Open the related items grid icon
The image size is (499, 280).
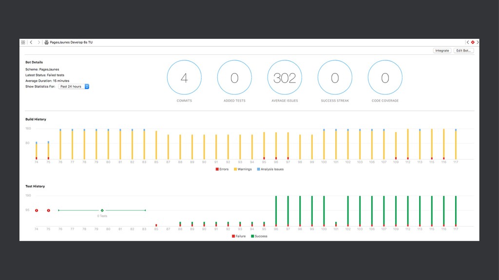point(23,42)
